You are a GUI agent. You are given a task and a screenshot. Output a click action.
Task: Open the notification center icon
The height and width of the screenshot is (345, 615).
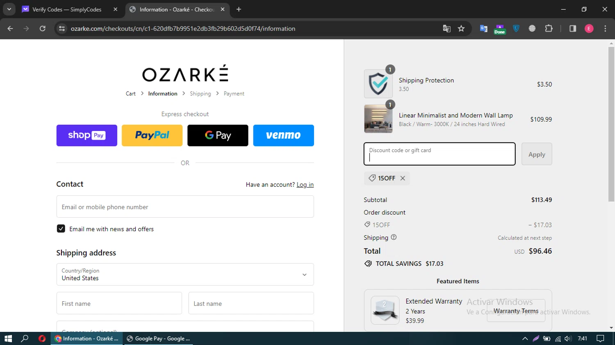pos(600,338)
